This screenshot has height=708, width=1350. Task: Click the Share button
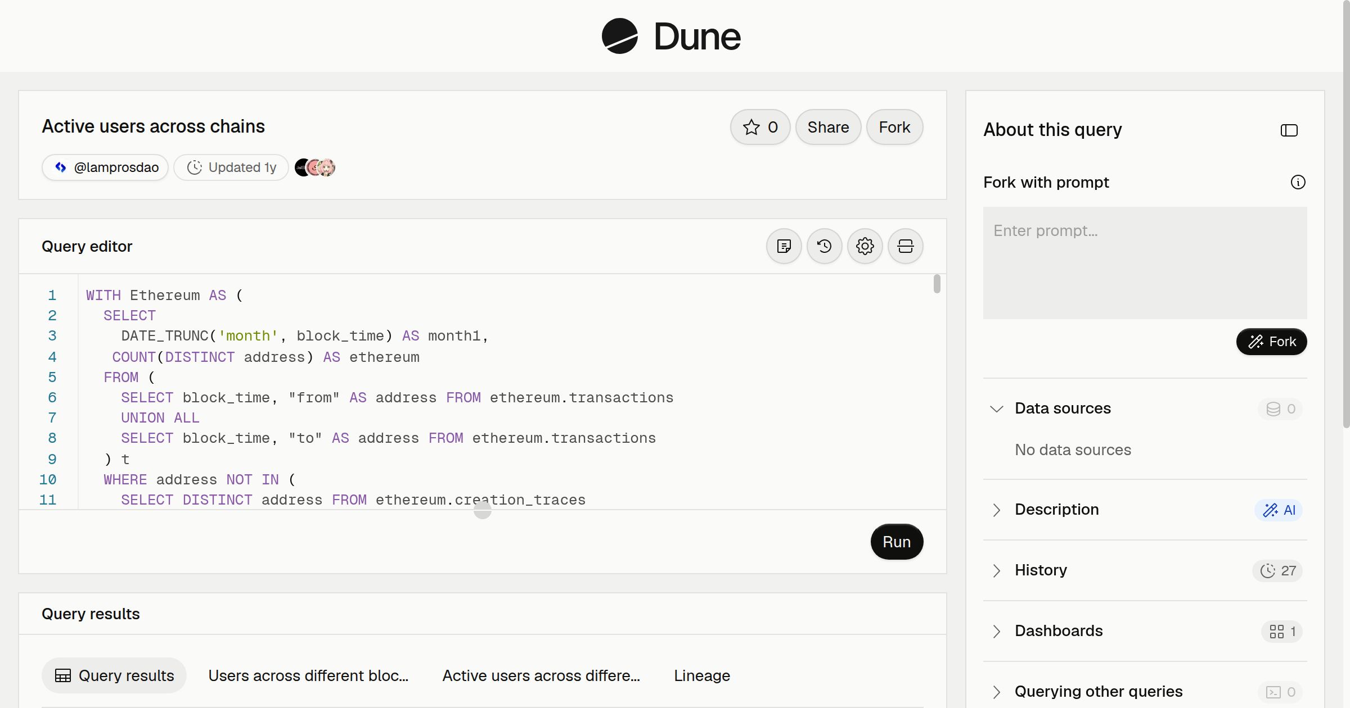point(828,127)
